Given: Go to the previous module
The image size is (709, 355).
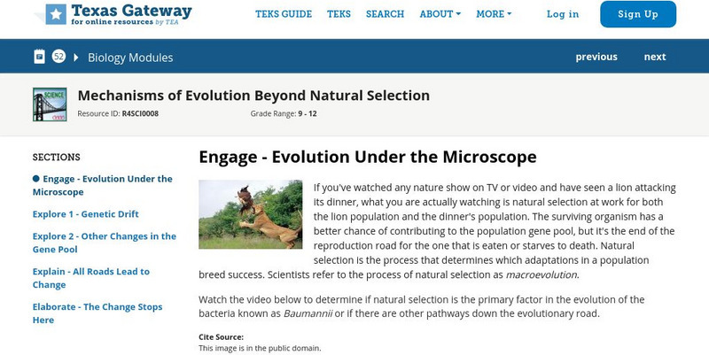Looking at the screenshot, I should (596, 57).
